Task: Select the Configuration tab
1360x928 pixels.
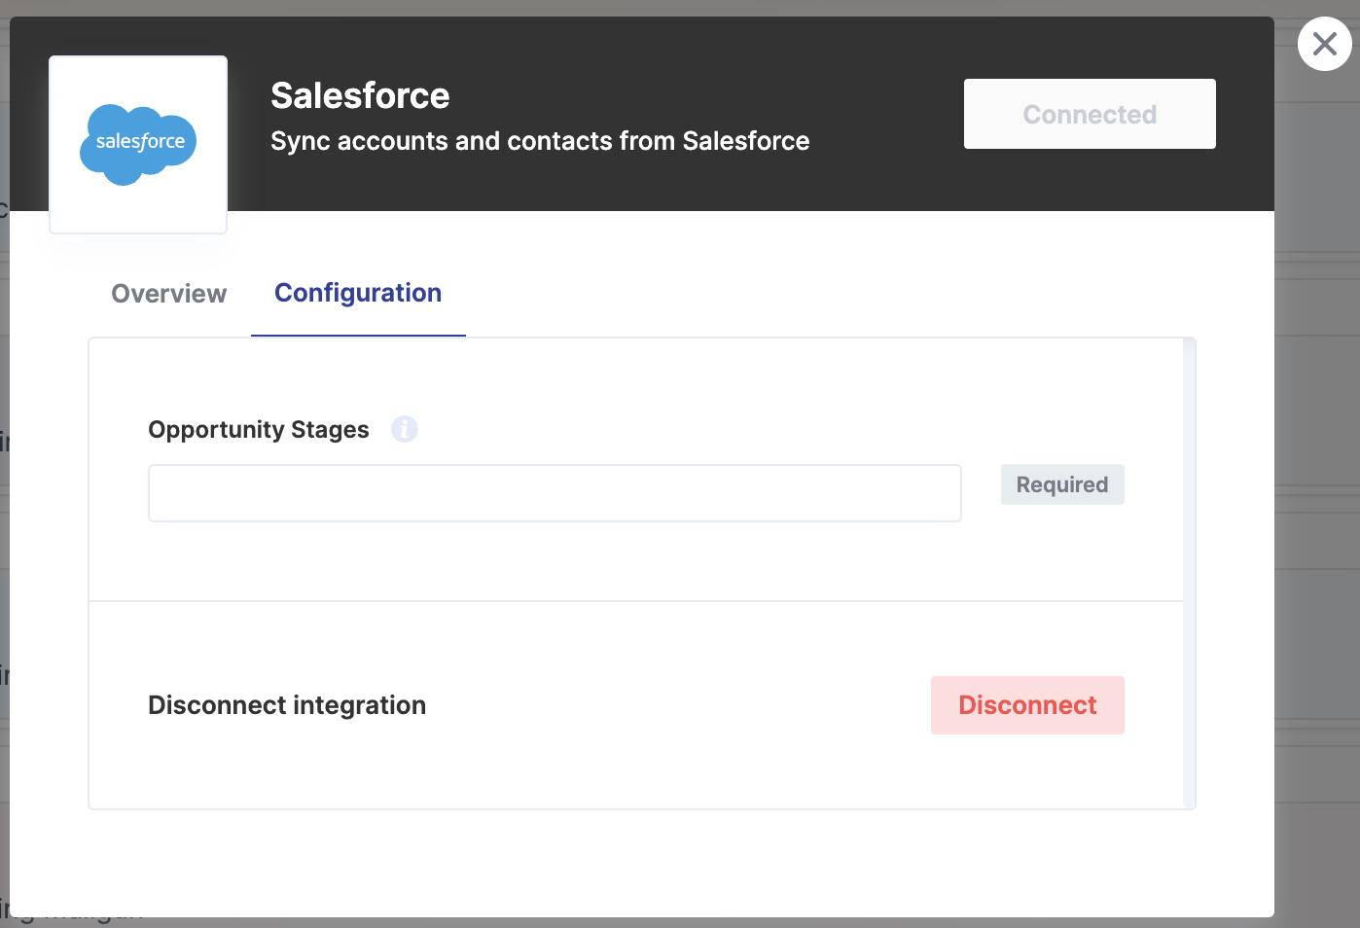Action: click(358, 293)
